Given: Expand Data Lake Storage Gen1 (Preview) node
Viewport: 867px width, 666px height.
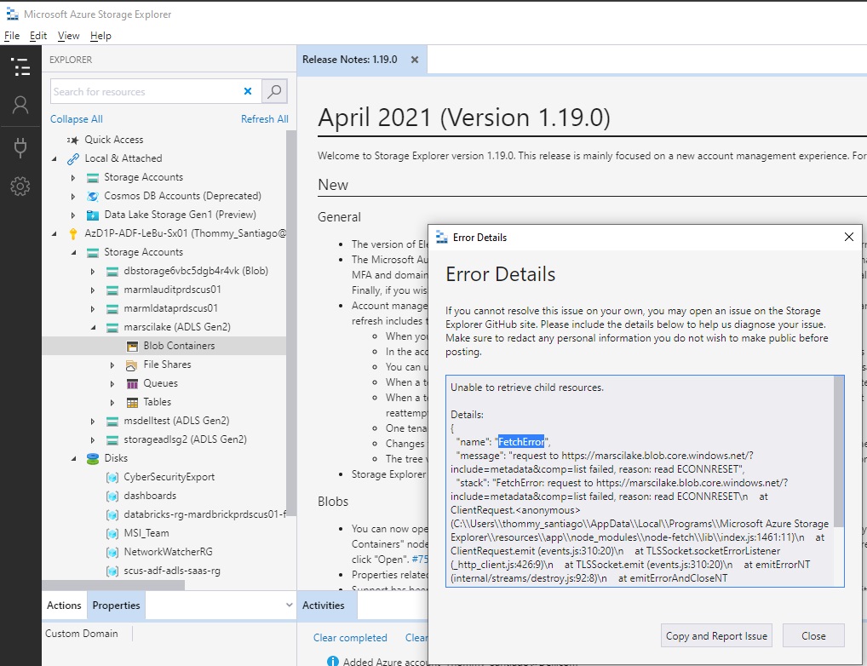Looking at the screenshot, I should click(73, 215).
